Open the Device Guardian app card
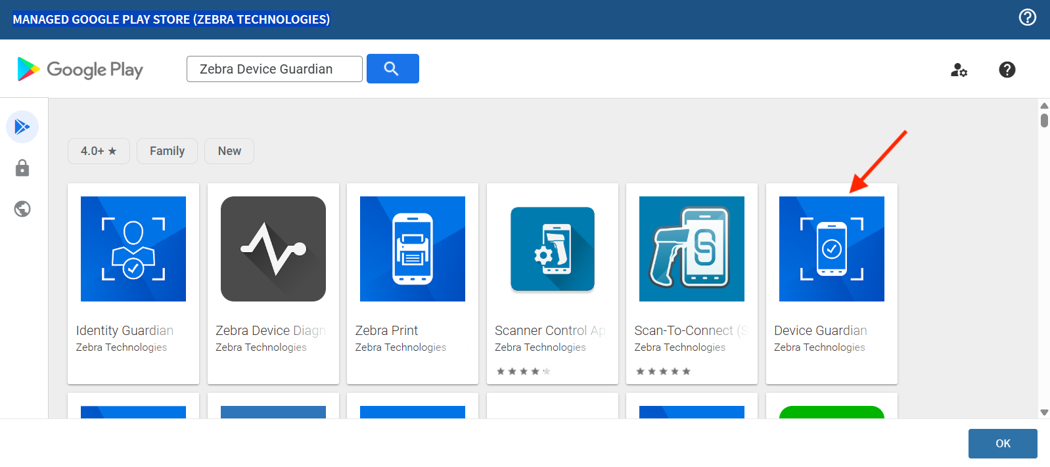Viewport: 1050px width, 467px height. point(831,283)
